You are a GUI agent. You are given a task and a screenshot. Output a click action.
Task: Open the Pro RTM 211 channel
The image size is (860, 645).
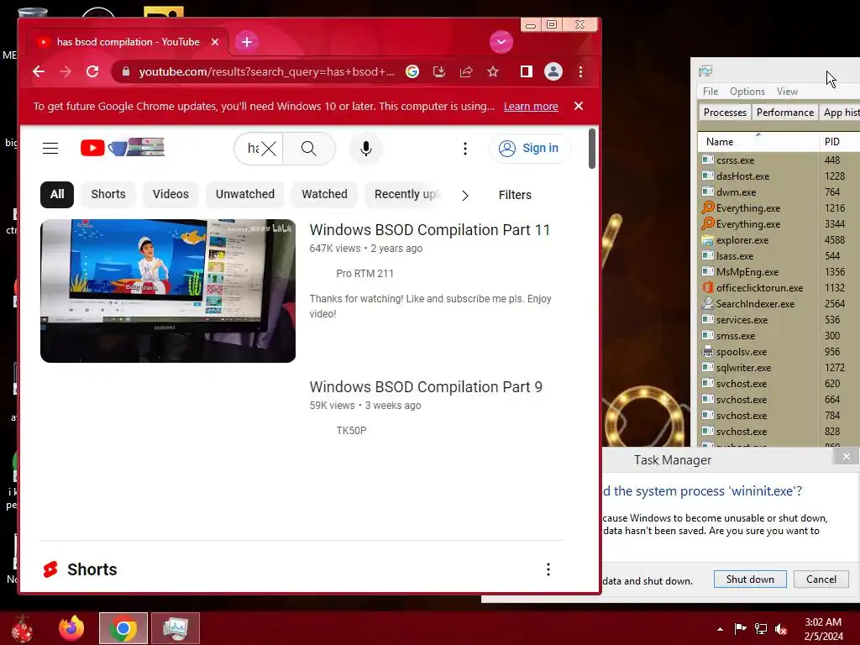[x=364, y=273]
